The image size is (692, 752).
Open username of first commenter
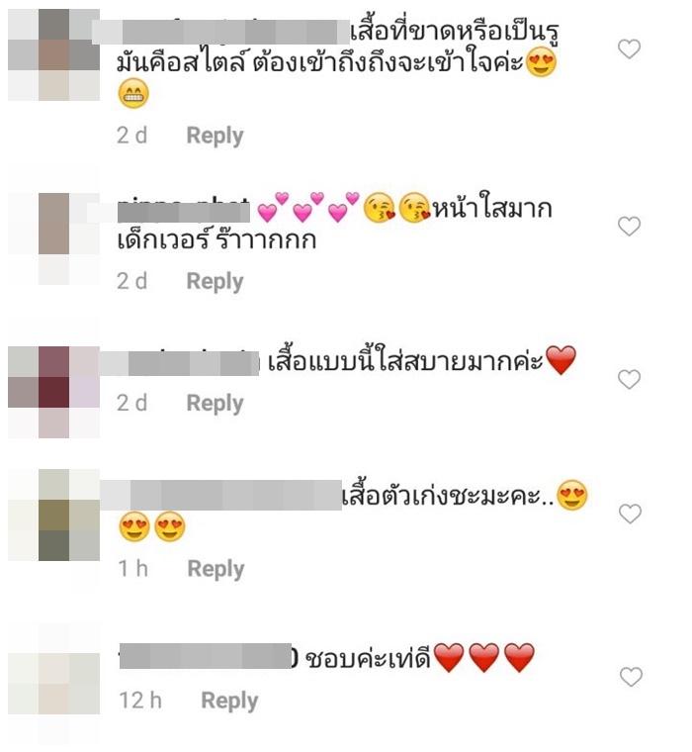pos(220,32)
